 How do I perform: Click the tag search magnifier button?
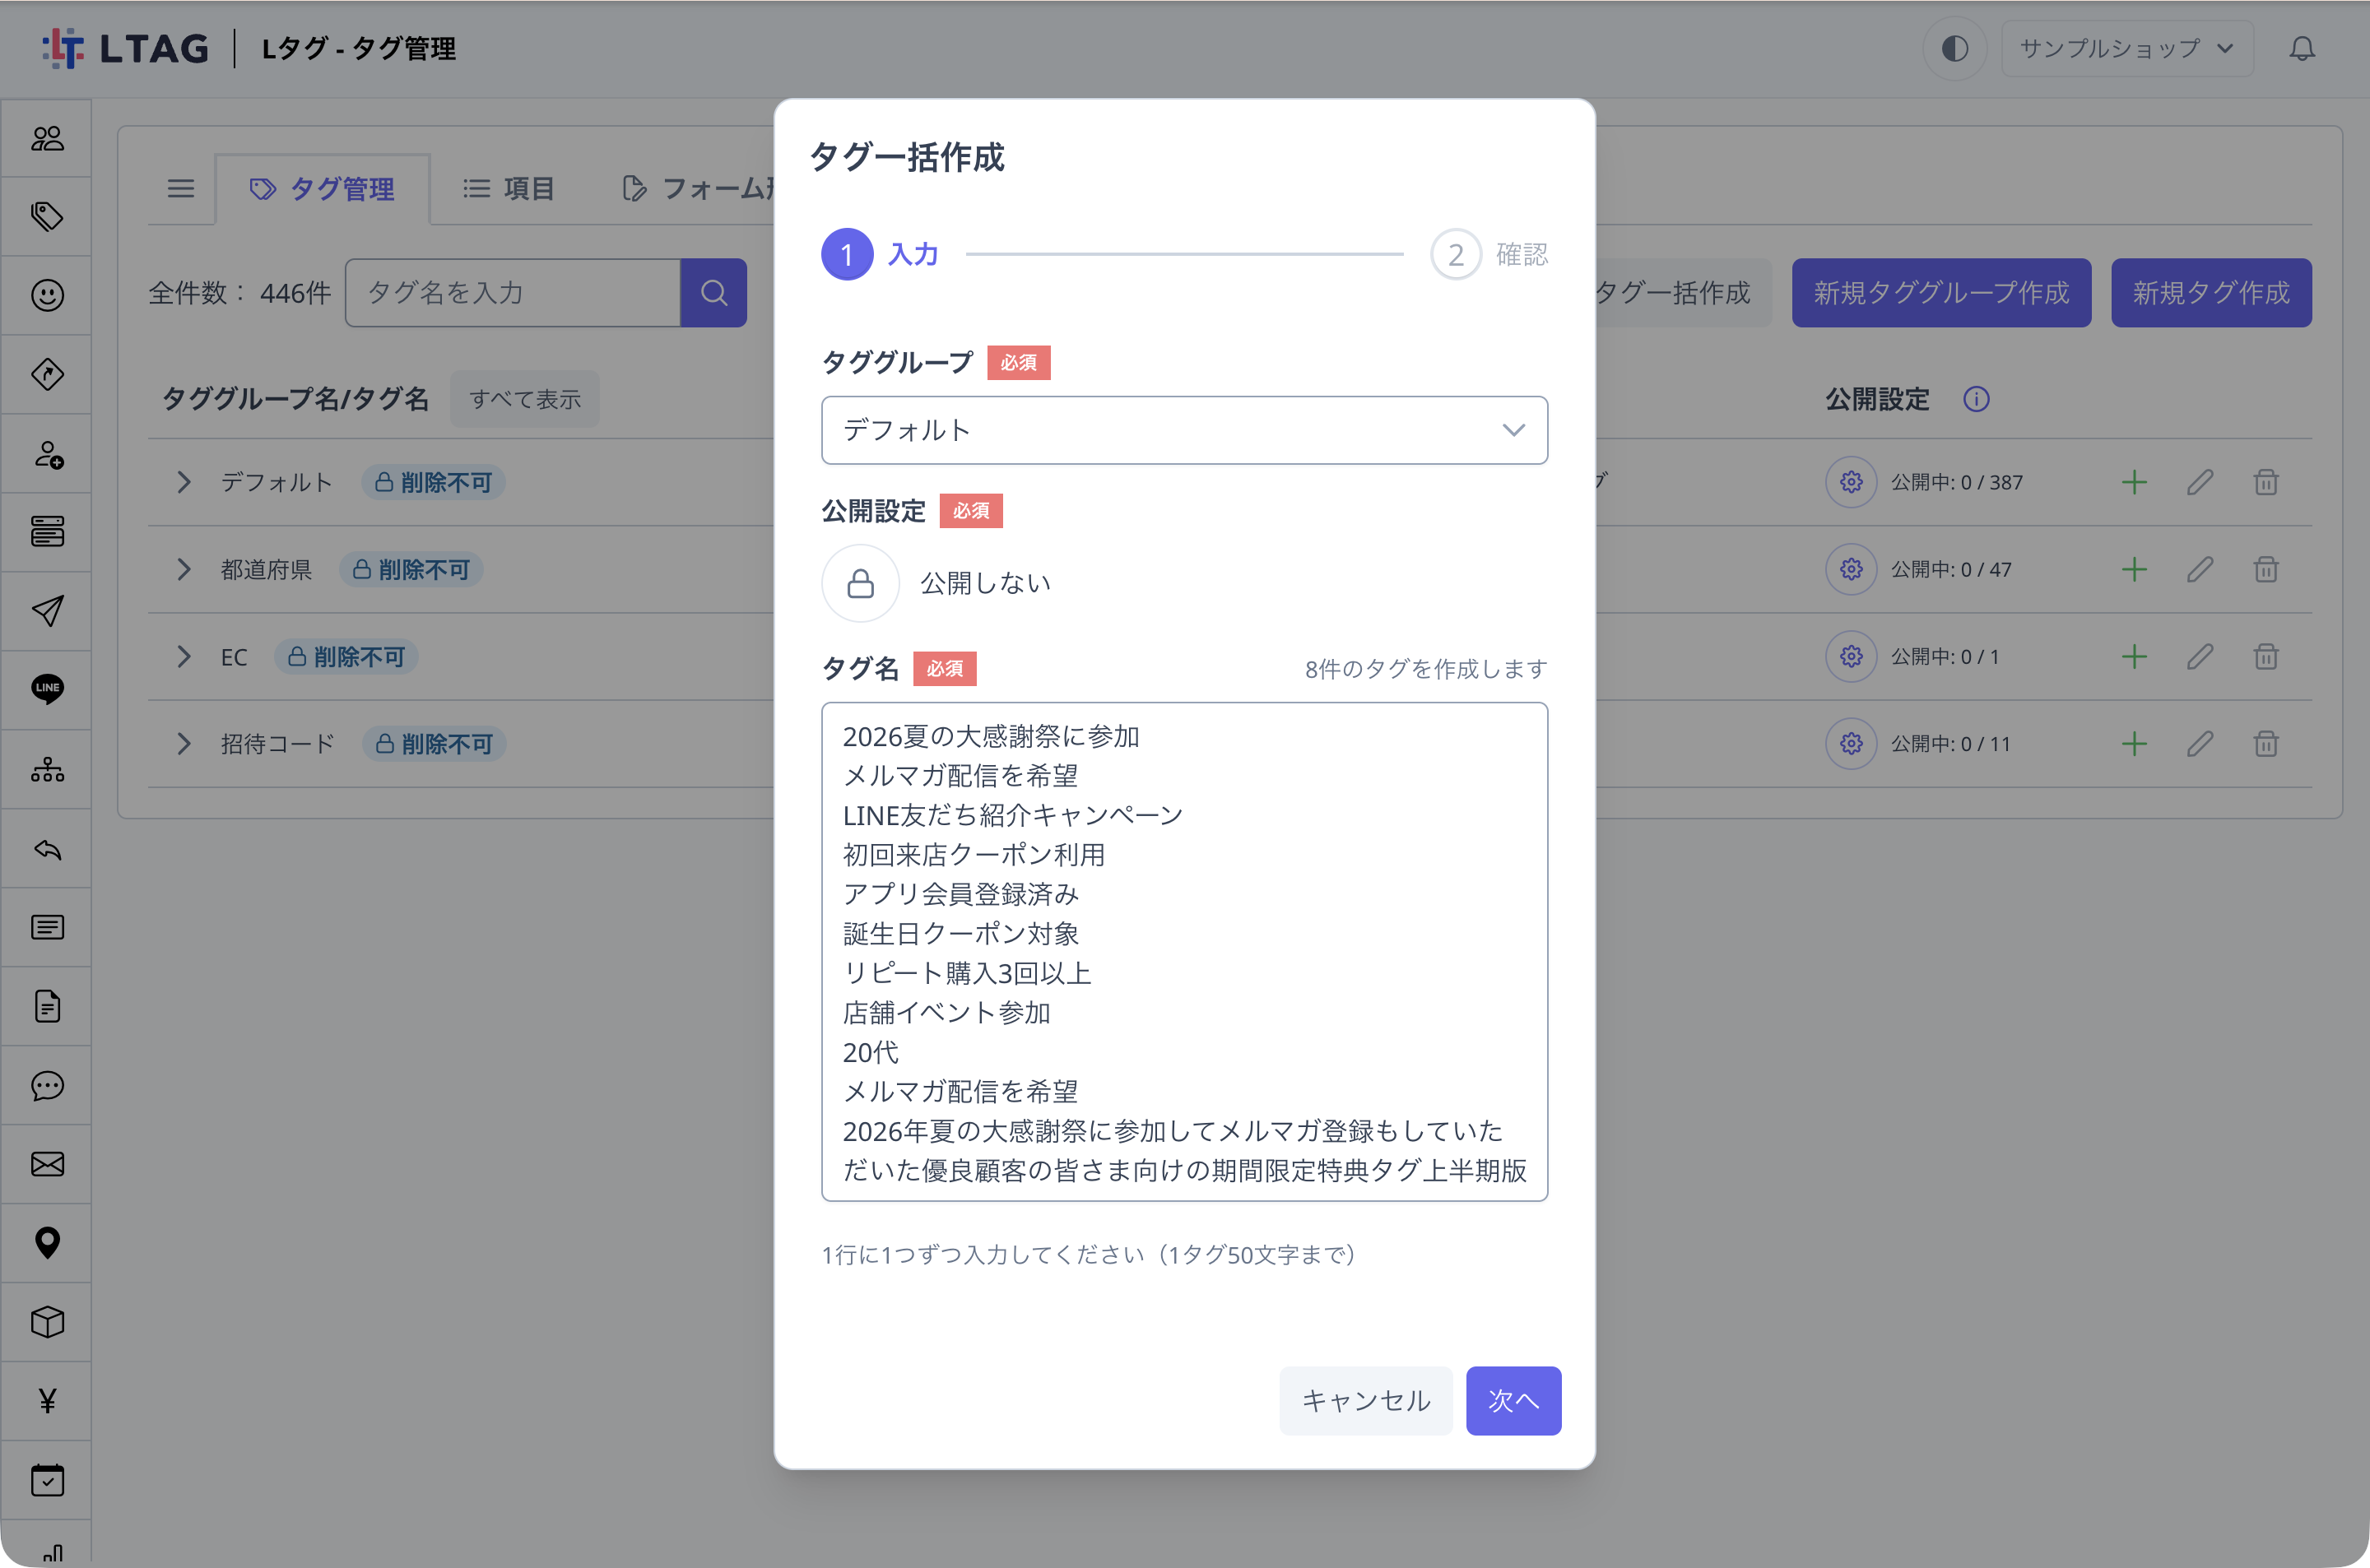(x=713, y=293)
